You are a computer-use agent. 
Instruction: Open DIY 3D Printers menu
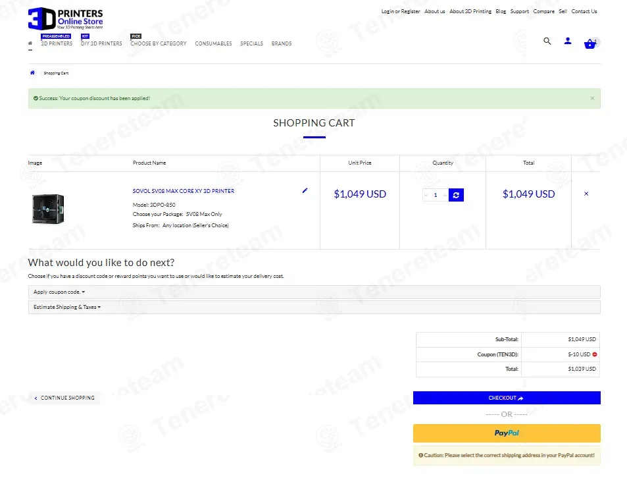click(x=101, y=43)
